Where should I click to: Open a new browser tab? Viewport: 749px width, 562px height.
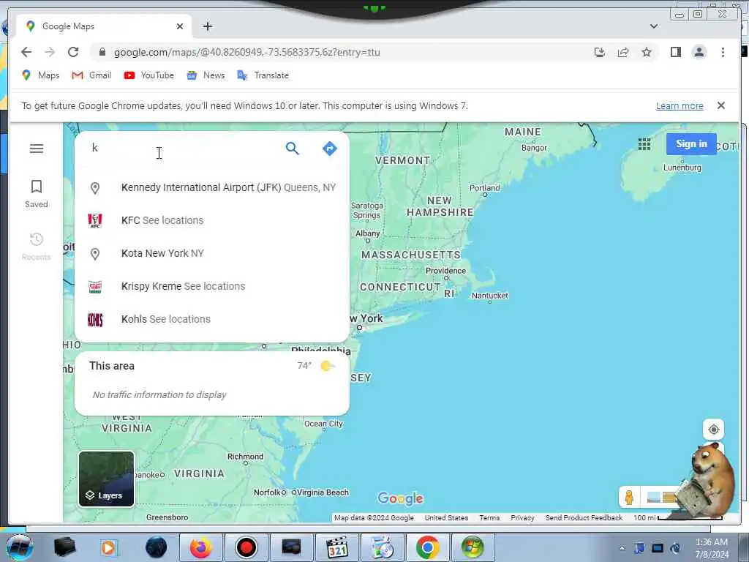tap(207, 26)
